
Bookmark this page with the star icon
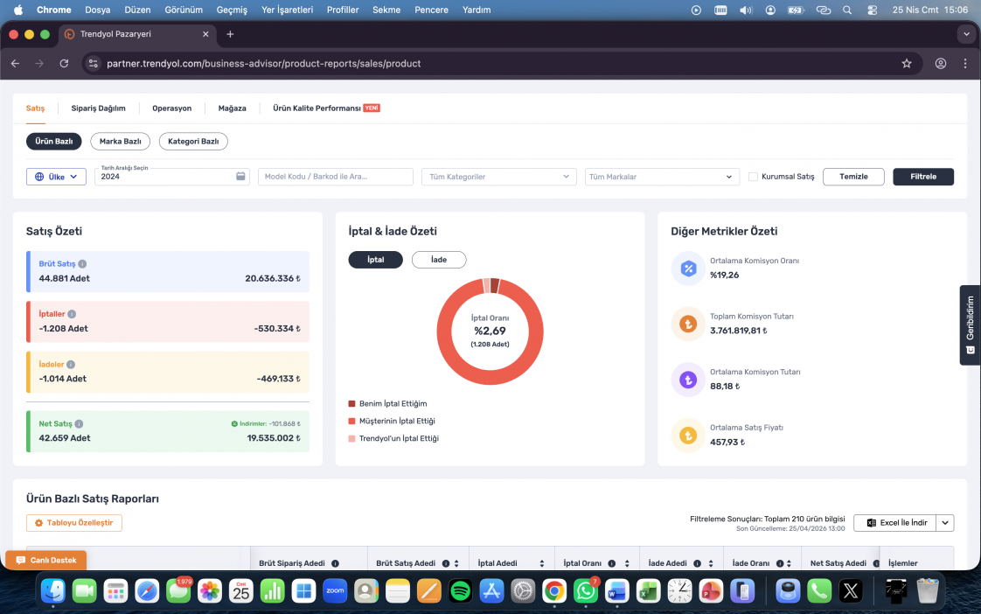[x=907, y=63]
